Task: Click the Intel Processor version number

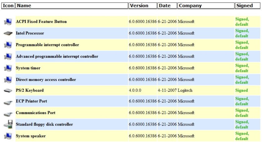Action: pyautogui.click(x=143, y=33)
